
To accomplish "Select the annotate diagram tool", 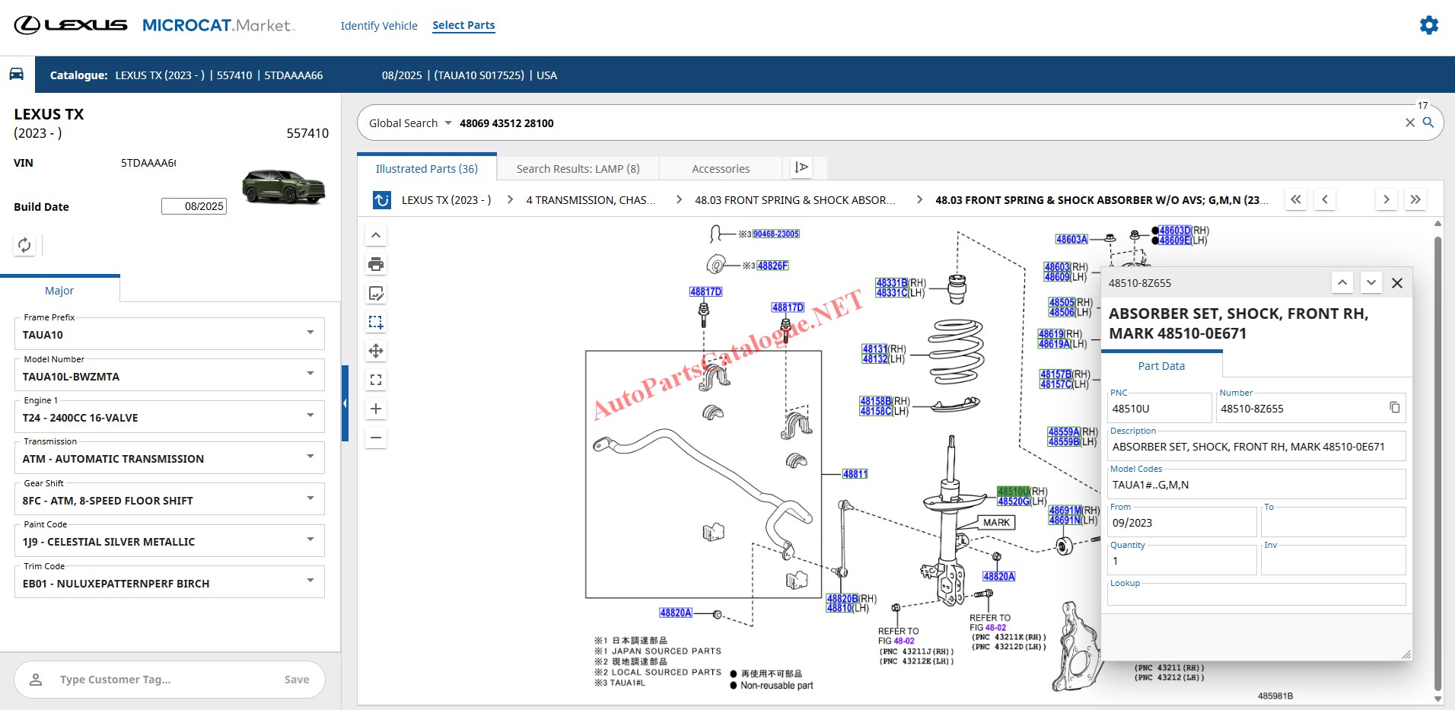I will point(376,294).
